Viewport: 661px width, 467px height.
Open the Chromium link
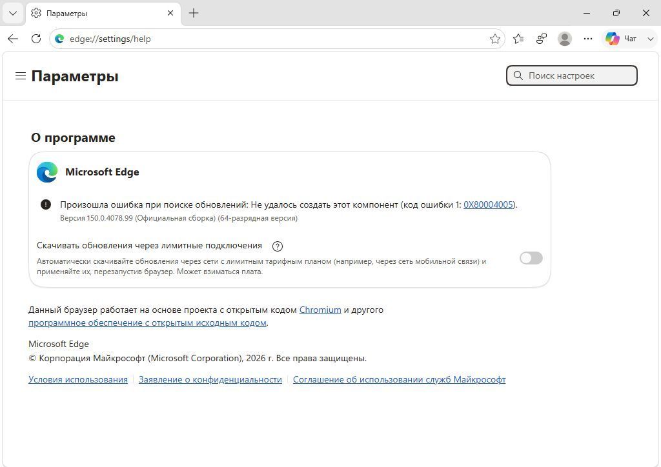coord(320,310)
